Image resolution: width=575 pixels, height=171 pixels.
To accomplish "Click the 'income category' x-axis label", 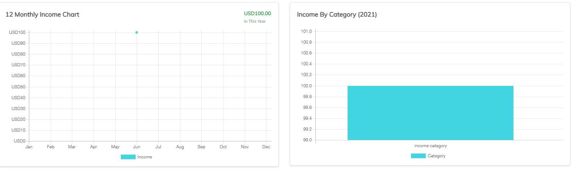I will 430,146.
